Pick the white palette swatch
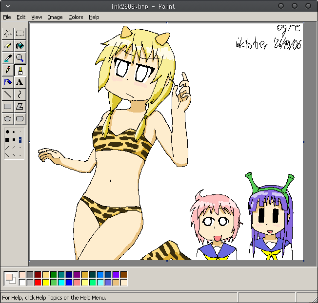Screen dimensions: 318x303 coord(22,283)
